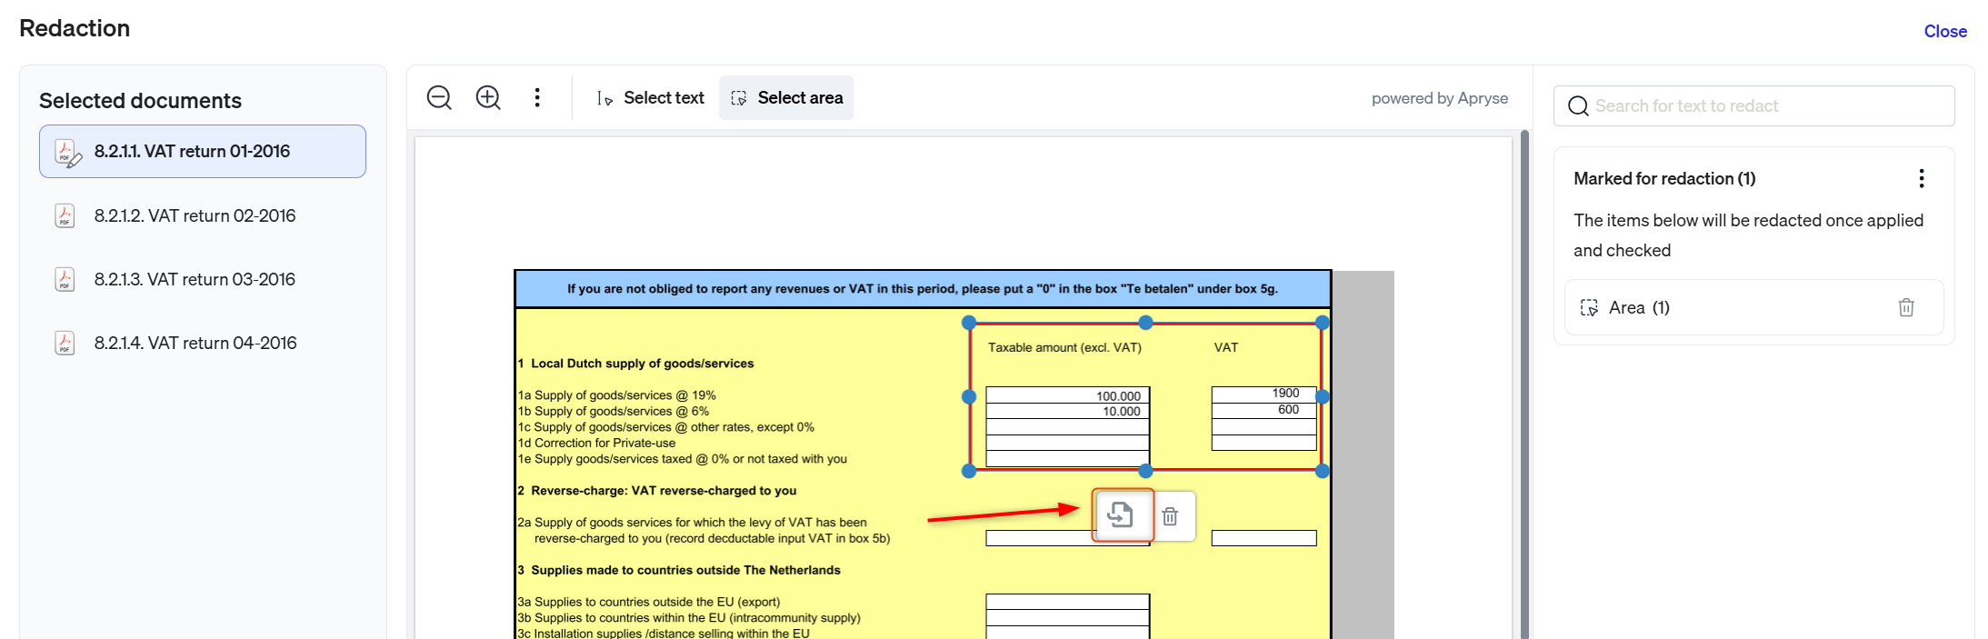Click the 10.000 taxable amount cell
Image resolution: width=1988 pixels, height=639 pixels.
(1068, 412)
